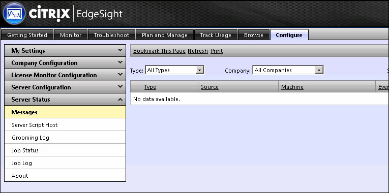The image size is (389, 193).
Task: Click the Citrix EdgeSight title text
Action: (x=76, y=14)
